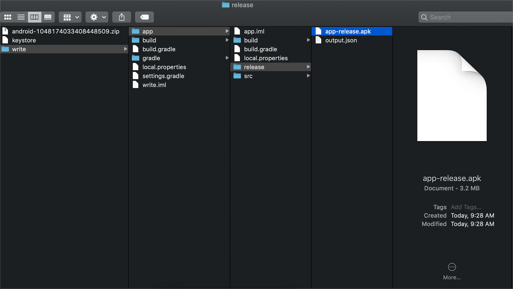Open the gradle folder

(180, 58)
